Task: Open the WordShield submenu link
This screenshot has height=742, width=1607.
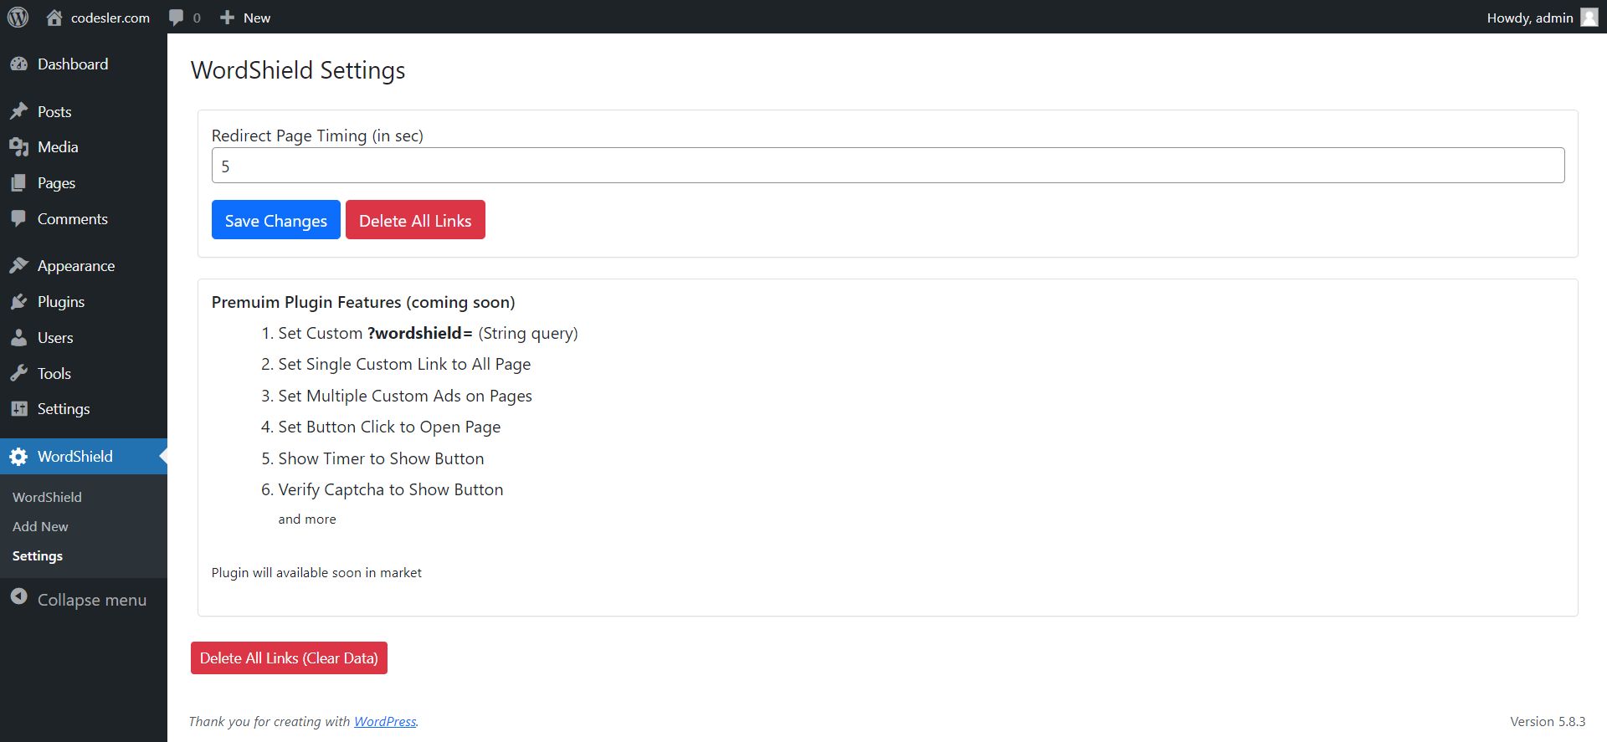Action: coord(47,497)
